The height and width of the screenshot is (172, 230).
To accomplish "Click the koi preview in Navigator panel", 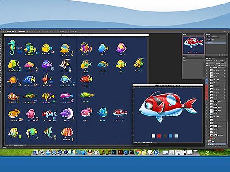I will (x=193, y=45).
